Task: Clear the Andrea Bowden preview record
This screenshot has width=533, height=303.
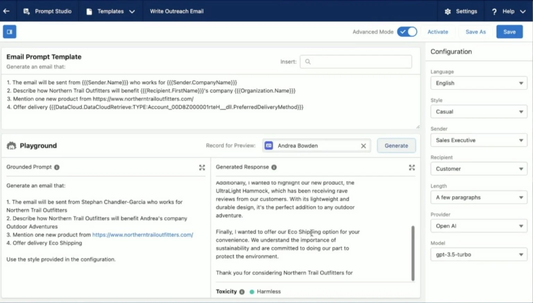Action: coord(363,146)
